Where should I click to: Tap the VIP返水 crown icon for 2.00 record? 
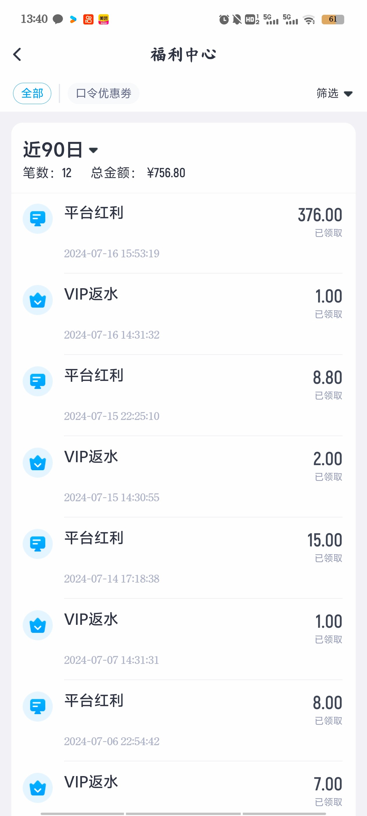[x=38, y=462]
